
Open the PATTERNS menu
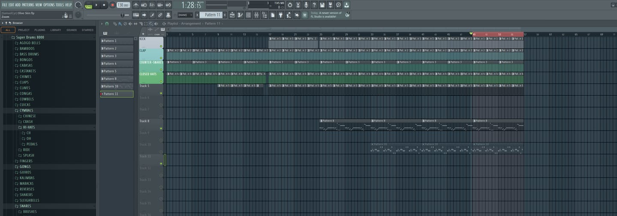coord(28,5)
